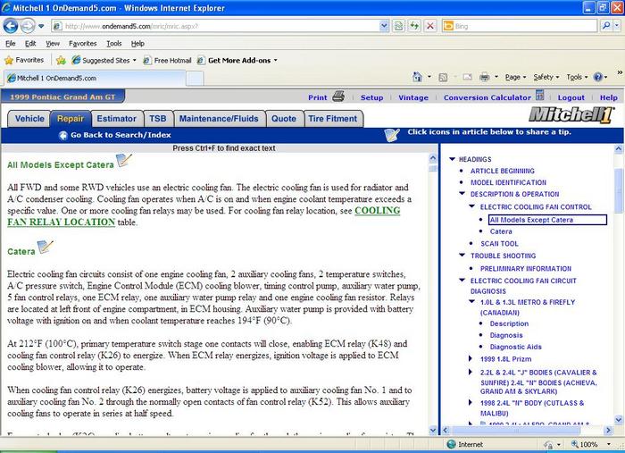Click the Vintage link
Screen dimensions: 625x453
(x=413, y=97)
